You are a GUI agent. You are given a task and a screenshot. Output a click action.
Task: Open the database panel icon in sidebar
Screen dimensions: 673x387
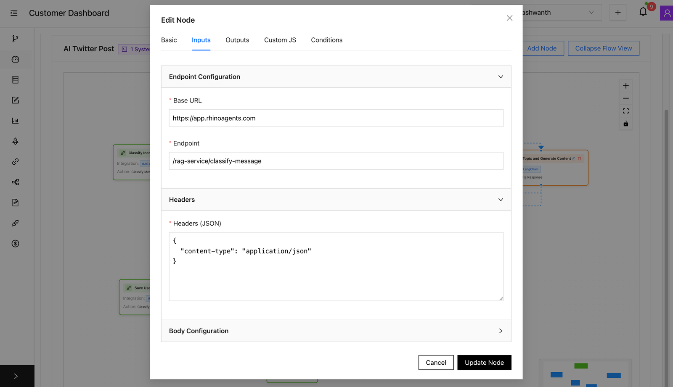[x=16, y=79]
